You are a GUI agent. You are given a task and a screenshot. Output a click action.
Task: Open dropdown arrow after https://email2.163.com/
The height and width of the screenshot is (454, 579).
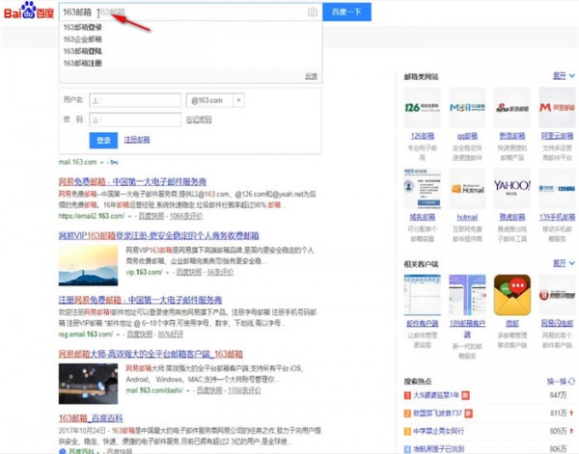(x=129, y=217)
